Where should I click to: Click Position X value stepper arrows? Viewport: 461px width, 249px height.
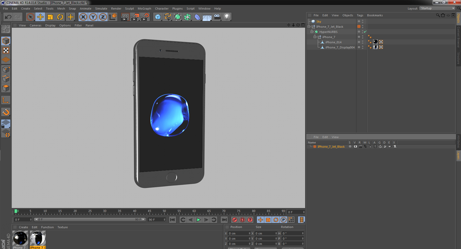tap(250, 233)
